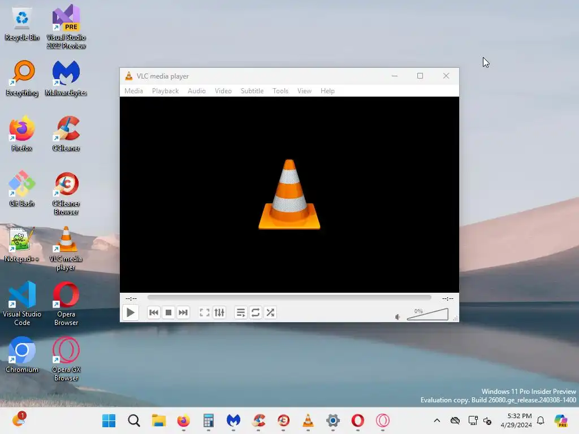Stop playback in VLC

click(x=168, y=313)
